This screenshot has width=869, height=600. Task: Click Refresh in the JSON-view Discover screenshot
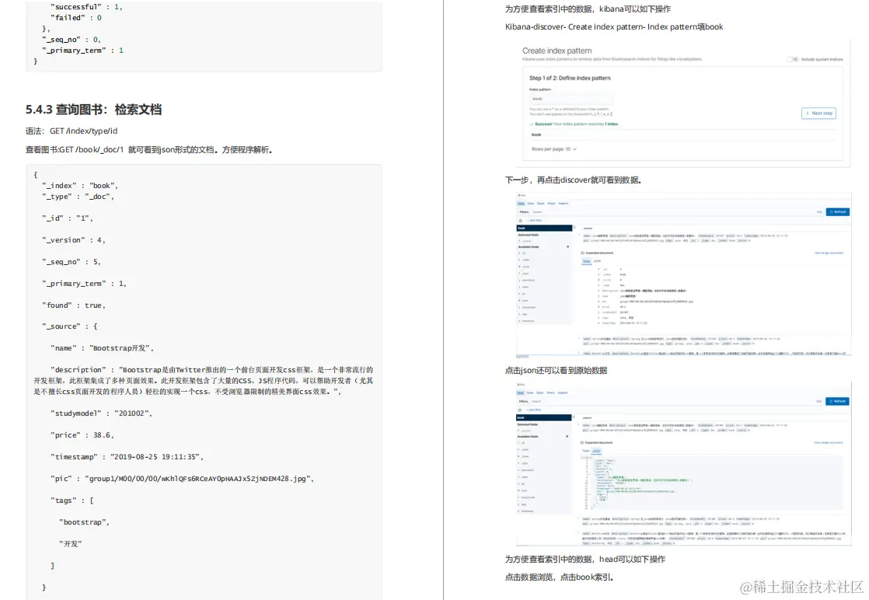pyautogui.click(x=837, y=401)
